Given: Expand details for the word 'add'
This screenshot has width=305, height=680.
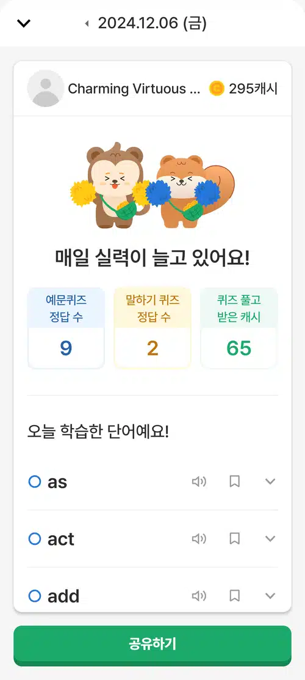Looking at the screenshot, I should [x=270, y=596].
